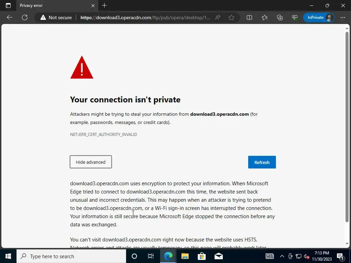The width and height of the screenshot is (351, 263).
Task: Open News and interests taskbar icon
Action: [x=269, y=256]
